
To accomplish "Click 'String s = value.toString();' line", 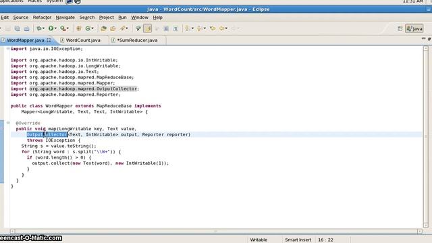I will (59, 146).
